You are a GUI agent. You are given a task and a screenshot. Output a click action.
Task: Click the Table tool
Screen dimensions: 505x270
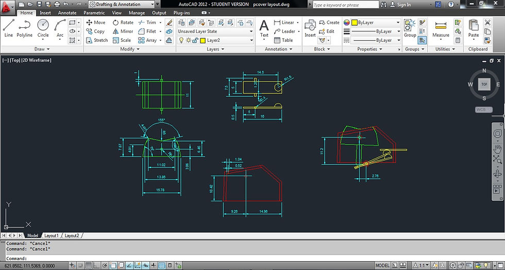click(x=283, y=40)
